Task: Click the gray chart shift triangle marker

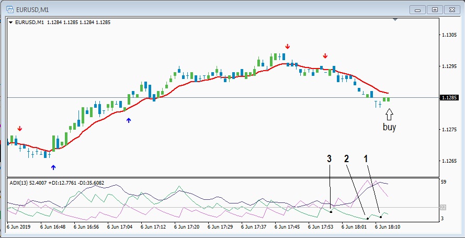Action: click(395, 19)
